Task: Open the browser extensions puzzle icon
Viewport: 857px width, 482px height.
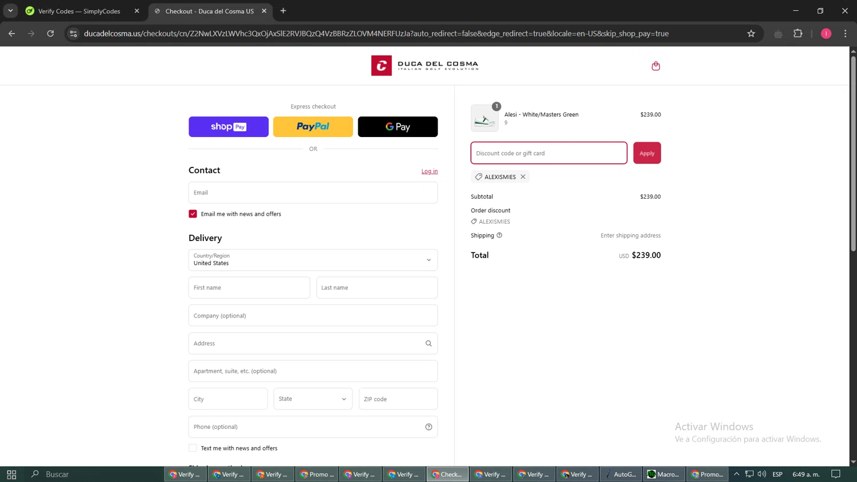Action: (x=798, y=34)
